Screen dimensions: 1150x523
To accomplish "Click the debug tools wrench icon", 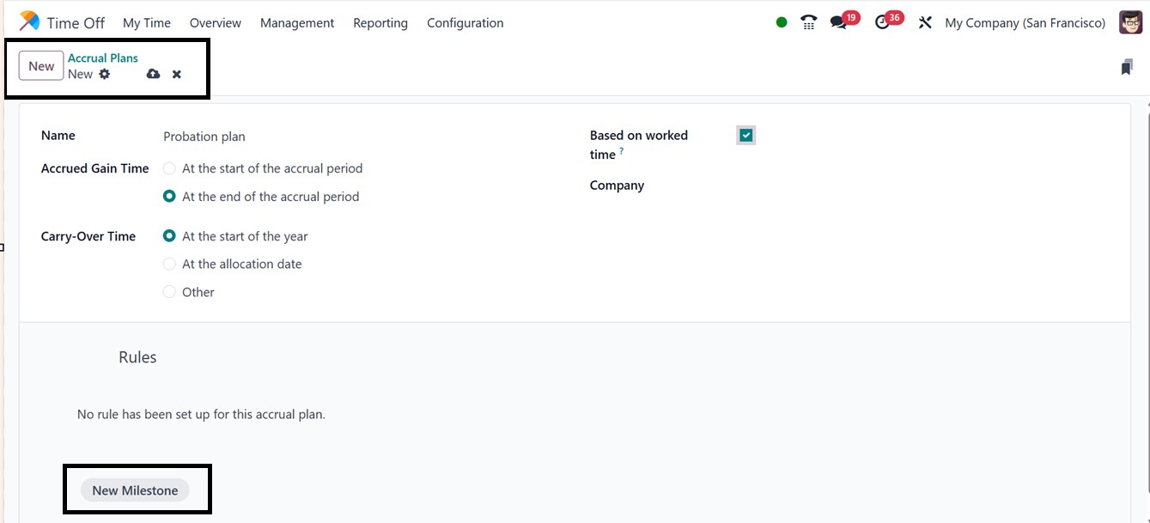I will click(925, 23).
